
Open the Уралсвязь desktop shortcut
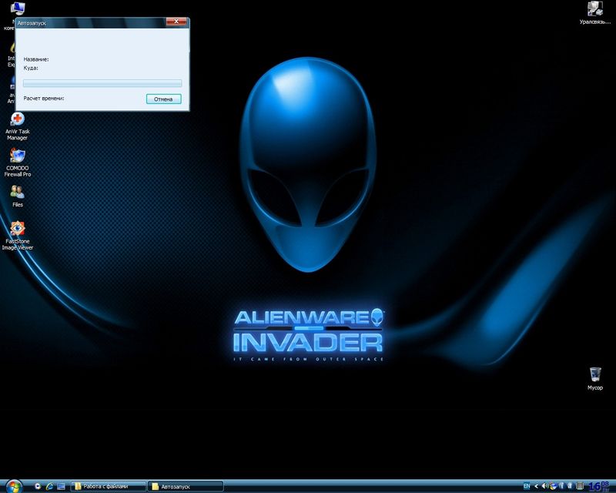(594, 12)
